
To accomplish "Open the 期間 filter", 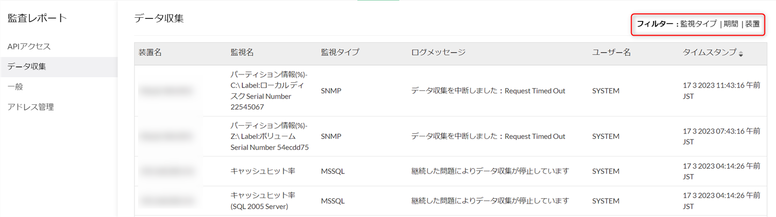I will (x=731, y=24).
